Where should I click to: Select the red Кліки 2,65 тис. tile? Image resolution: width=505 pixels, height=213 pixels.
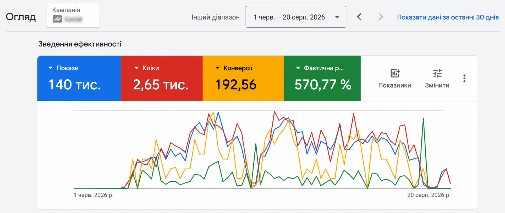click(x=162, y=78)
